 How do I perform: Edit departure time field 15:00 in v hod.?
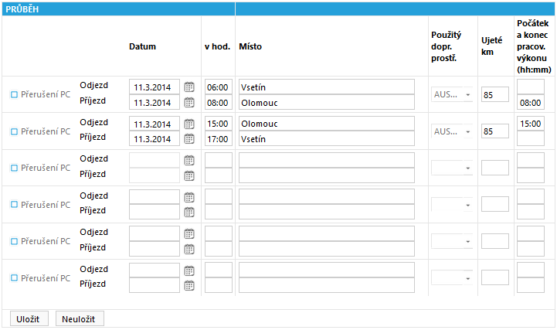coord(218,124)
